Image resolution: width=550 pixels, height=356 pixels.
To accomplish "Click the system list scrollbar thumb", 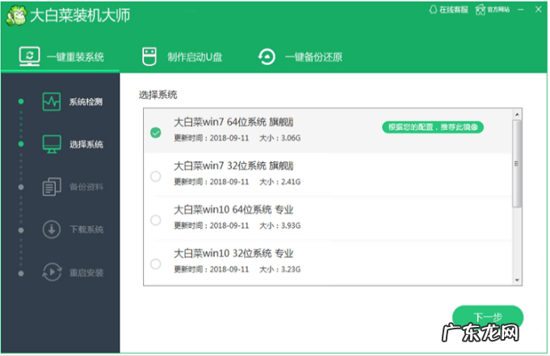I will pos(517,164).
